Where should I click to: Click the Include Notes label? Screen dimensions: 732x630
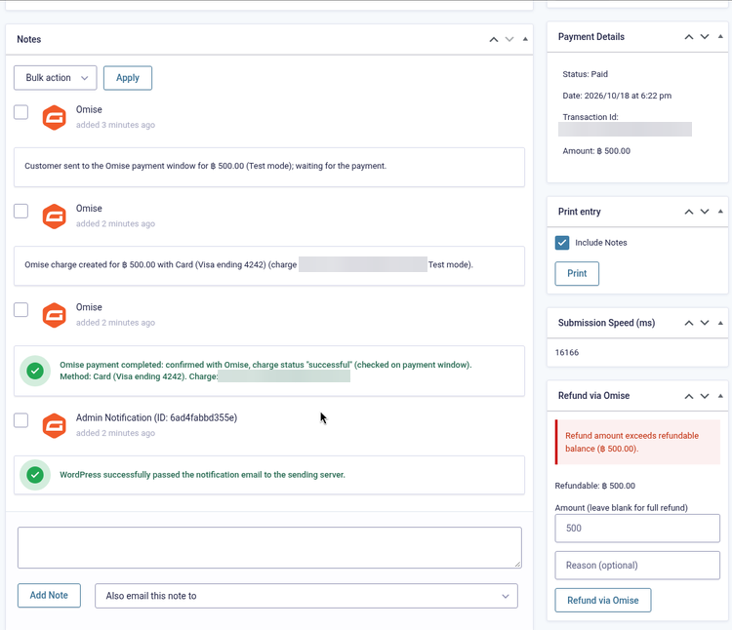(x=601, y=243)
